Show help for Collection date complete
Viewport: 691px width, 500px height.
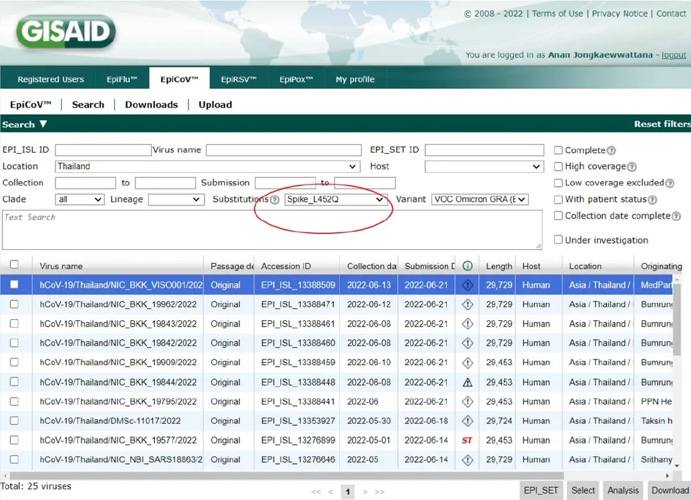pos(677,216)
